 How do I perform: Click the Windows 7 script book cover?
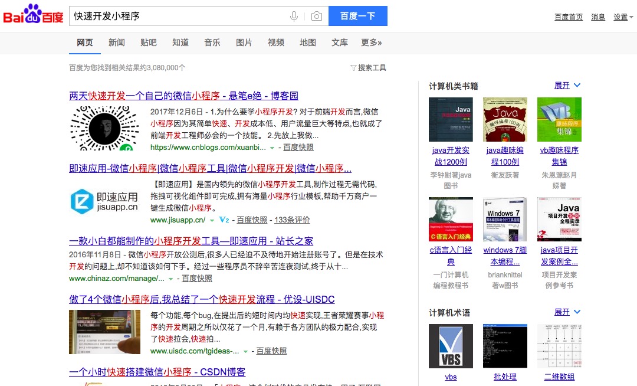[x=505, y=220]
